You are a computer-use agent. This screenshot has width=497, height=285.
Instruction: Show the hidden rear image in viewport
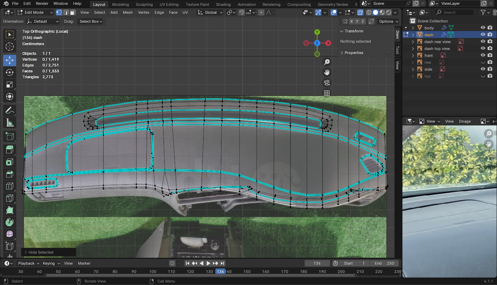pos(483,62)
